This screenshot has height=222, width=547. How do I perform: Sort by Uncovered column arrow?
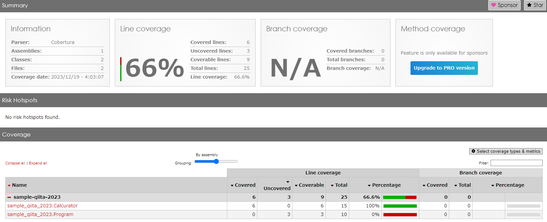click(288, 182)
